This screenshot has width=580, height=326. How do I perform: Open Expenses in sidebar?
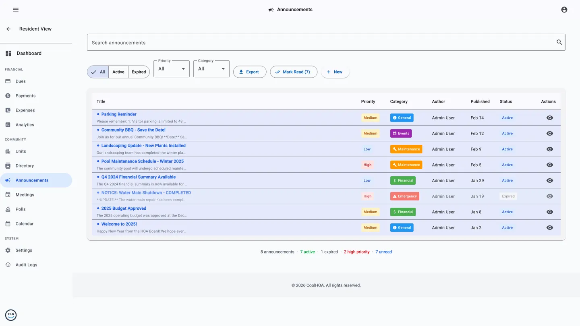[x=36, y=110]
